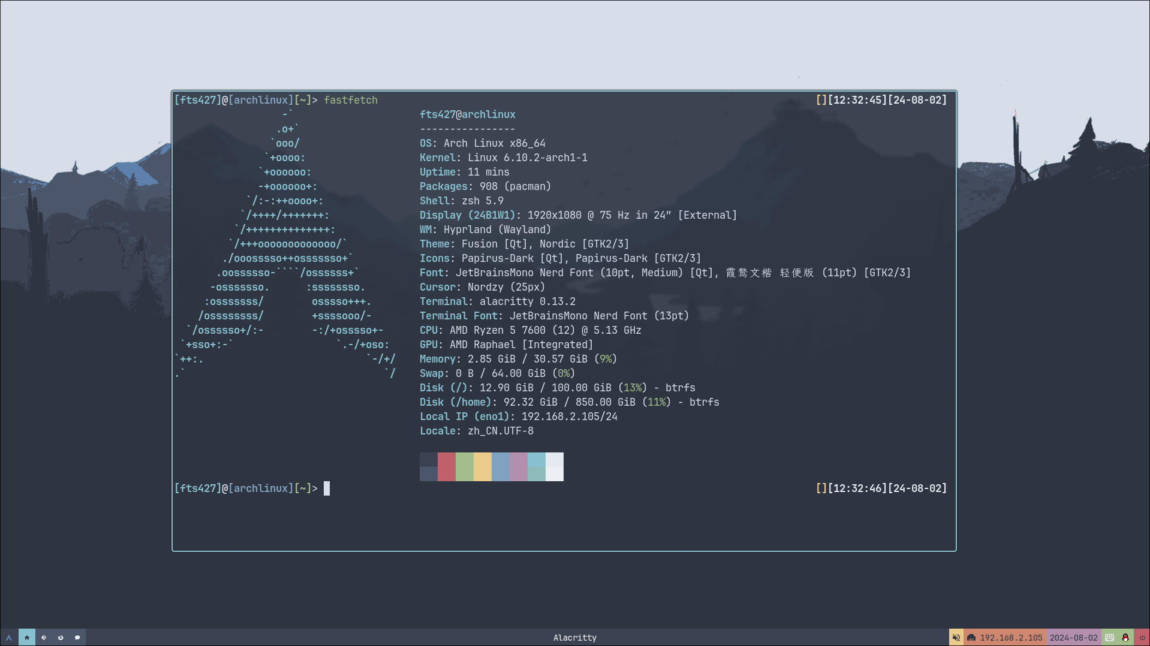This screenshot has height=646, width=1150.
Task: Click the 'Kernel: Linux 6.10.2-arch1-1' line
Action: pos(504,158)
